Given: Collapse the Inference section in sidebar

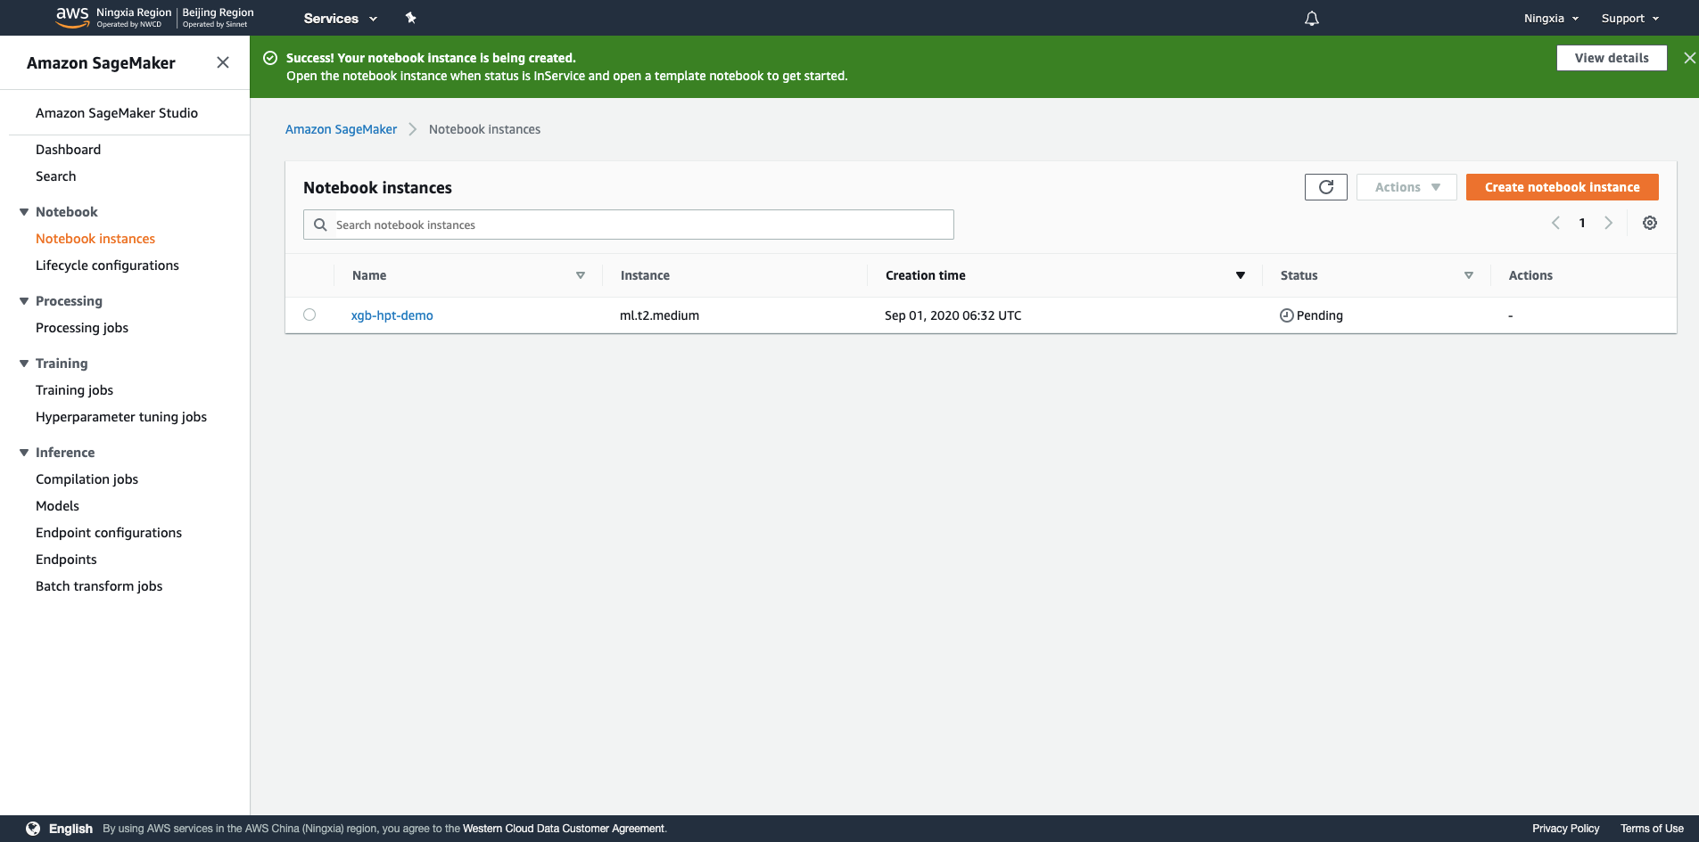Looking at the screenshot, I should click(x=24, y=453).
